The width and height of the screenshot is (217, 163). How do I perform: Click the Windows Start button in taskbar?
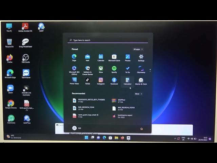pyautogui.click(x=86, y=138)
